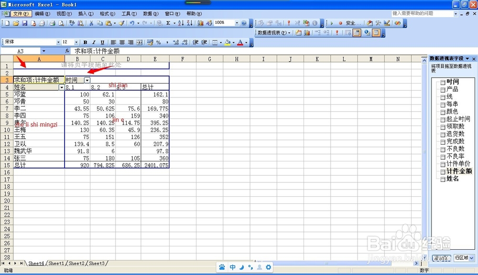
Task: Click the Format Painter brush icon
Action: (x=121, y=23)
